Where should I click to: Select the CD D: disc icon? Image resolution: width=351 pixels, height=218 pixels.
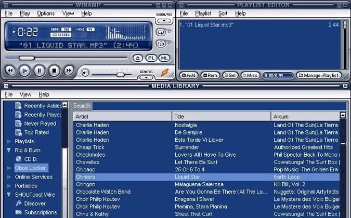(x=18, y=159)
